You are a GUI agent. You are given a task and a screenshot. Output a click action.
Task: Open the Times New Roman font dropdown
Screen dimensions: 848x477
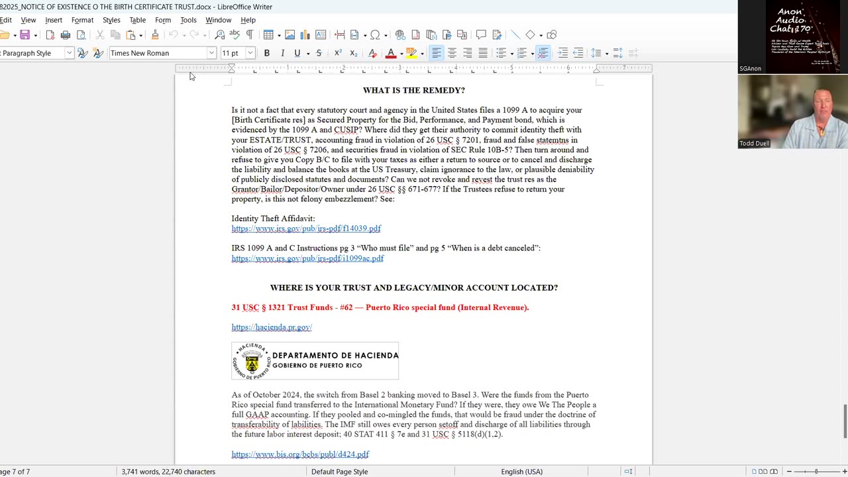pyautogui.click(x=211, y=53)
